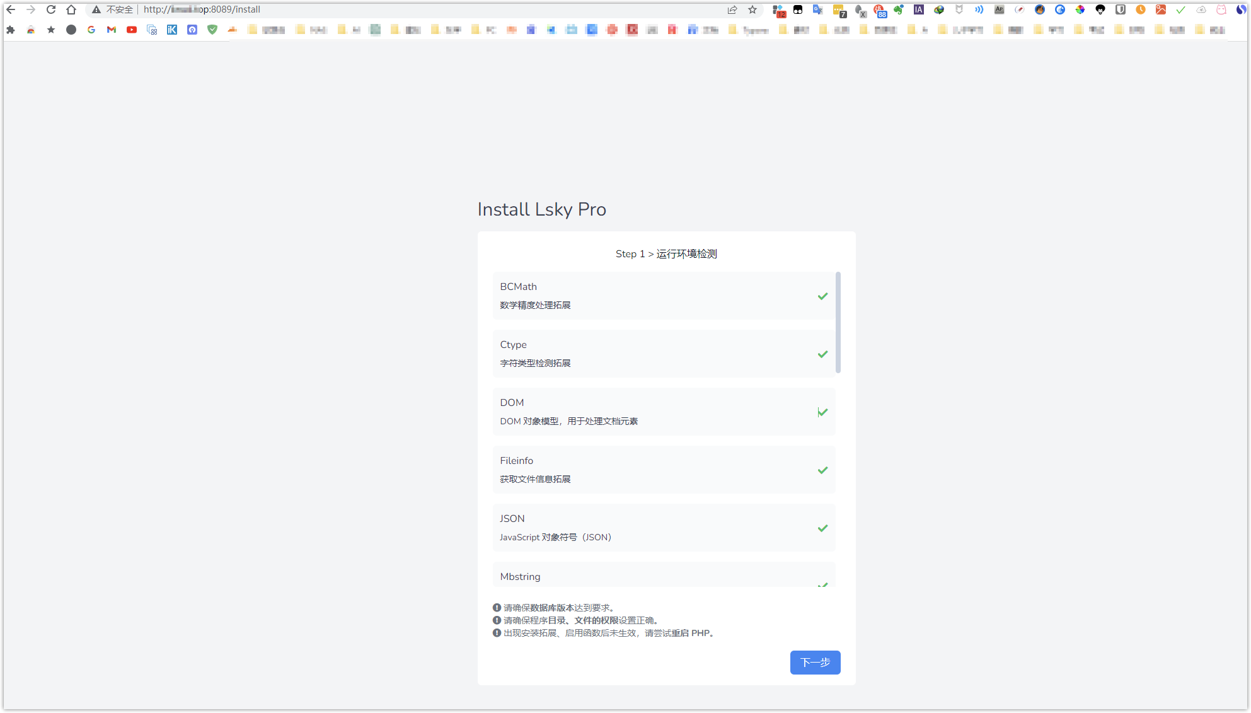The image size is (1251, 713).
Task: Go to browser home page
Action: click(71, 9)
